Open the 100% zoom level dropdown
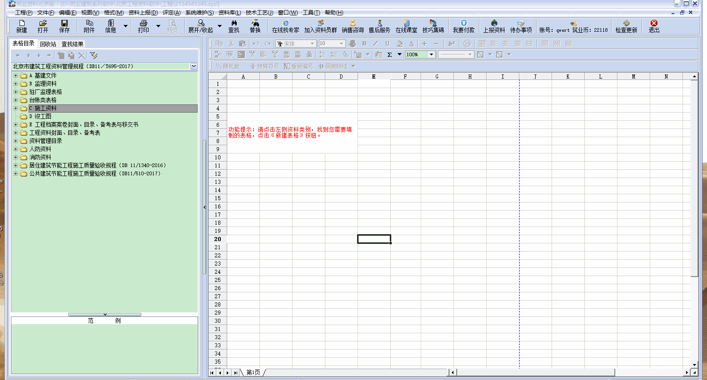707x380 pixels. click(431, 54)
